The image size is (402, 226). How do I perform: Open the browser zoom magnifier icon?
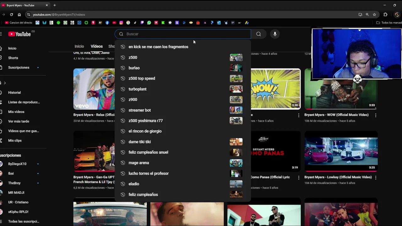coord(367,14)
